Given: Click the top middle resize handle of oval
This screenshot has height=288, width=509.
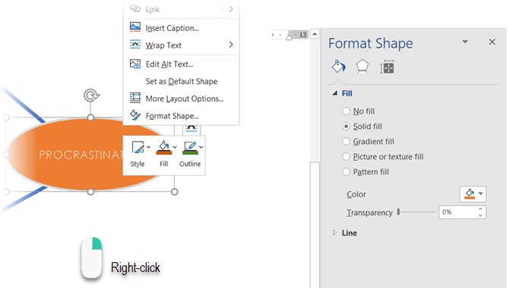Looking at the screenshot, I should 90,117.
